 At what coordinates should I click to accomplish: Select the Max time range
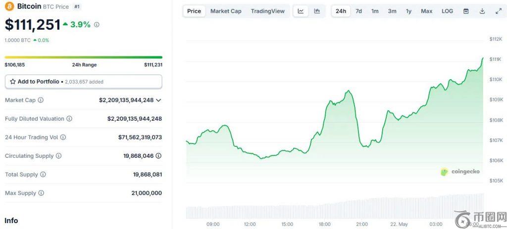click(426, 11)
